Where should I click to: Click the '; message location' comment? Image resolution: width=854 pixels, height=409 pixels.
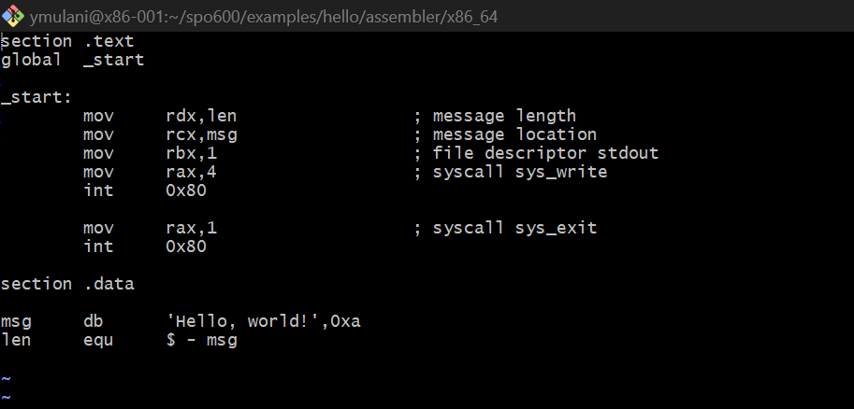pos(505,134)
